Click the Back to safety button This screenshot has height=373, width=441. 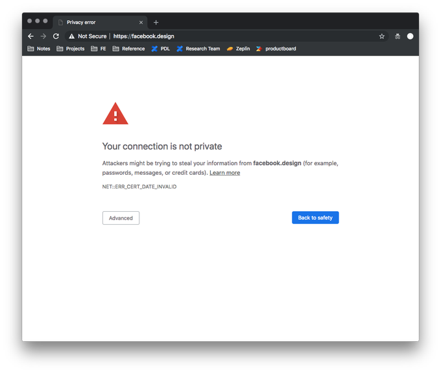(315, 218)
